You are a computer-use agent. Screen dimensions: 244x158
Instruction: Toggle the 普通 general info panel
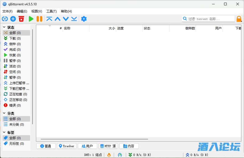pyautogui.click(x=46, y=146)
